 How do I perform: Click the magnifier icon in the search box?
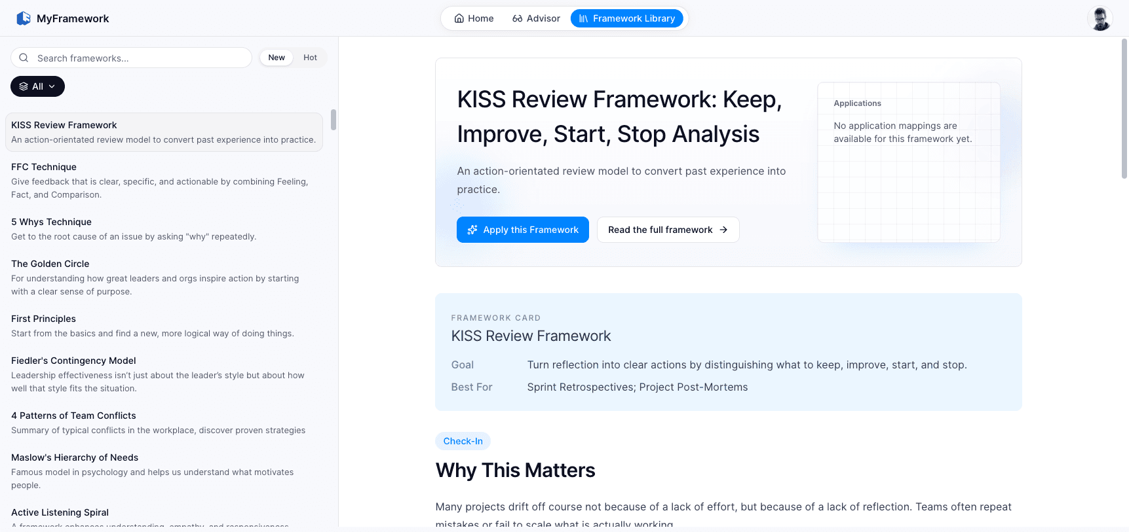tap(24, 58)
